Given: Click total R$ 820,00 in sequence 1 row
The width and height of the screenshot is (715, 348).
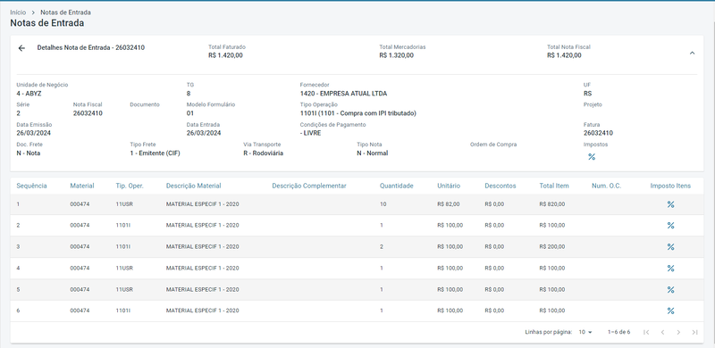Looking at the screenshot, I should point(551,204).
